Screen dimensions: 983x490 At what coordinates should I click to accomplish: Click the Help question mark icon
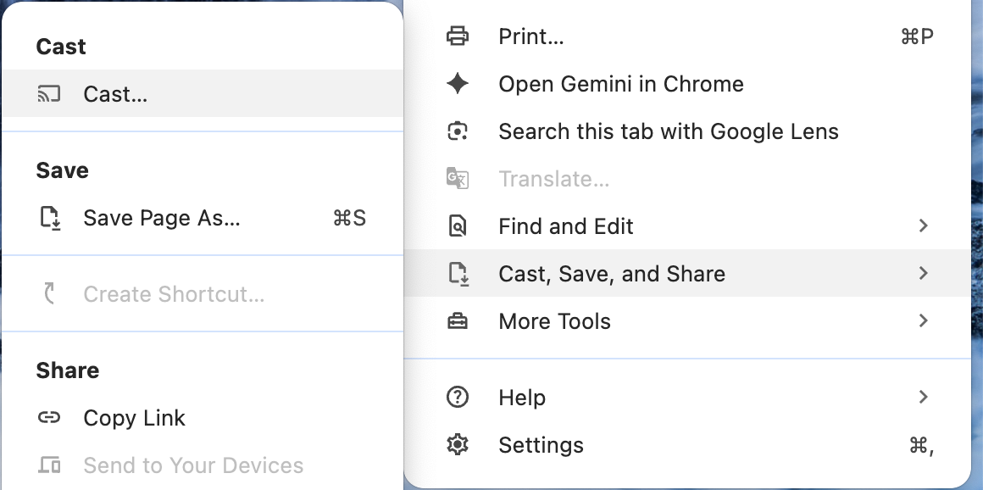tap(457, 397)
